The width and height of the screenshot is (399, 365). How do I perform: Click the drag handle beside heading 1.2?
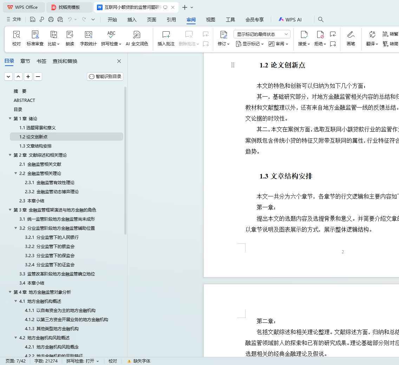[233, 65]
